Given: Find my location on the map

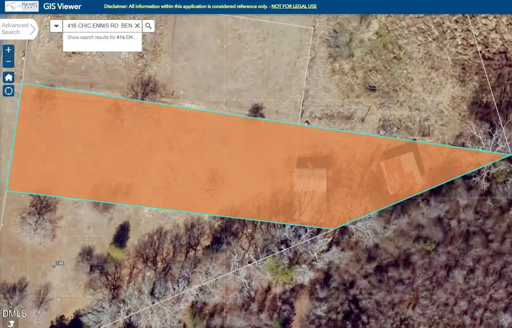Looking at the screenshot, I should (9, 90).
